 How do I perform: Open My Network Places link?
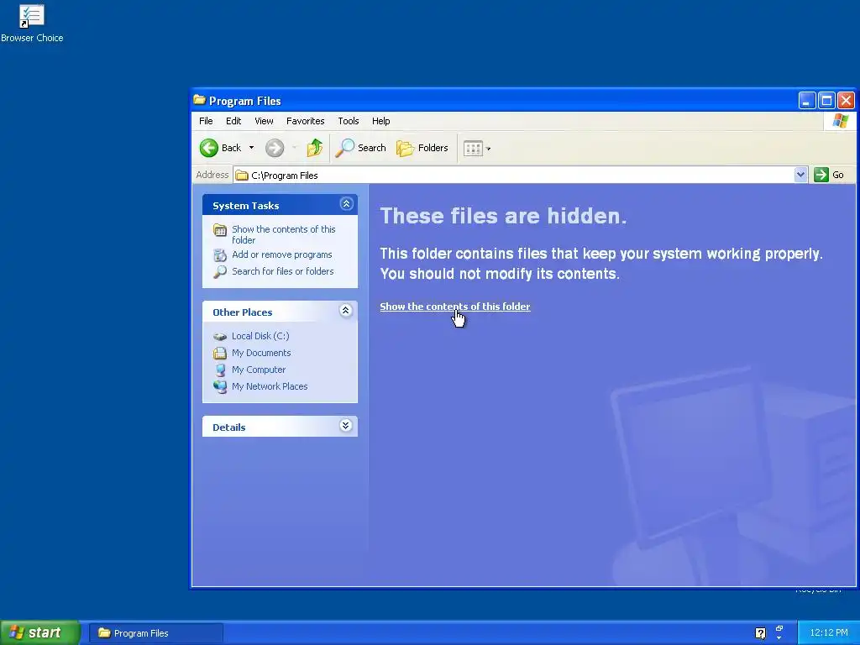[270, 386]
